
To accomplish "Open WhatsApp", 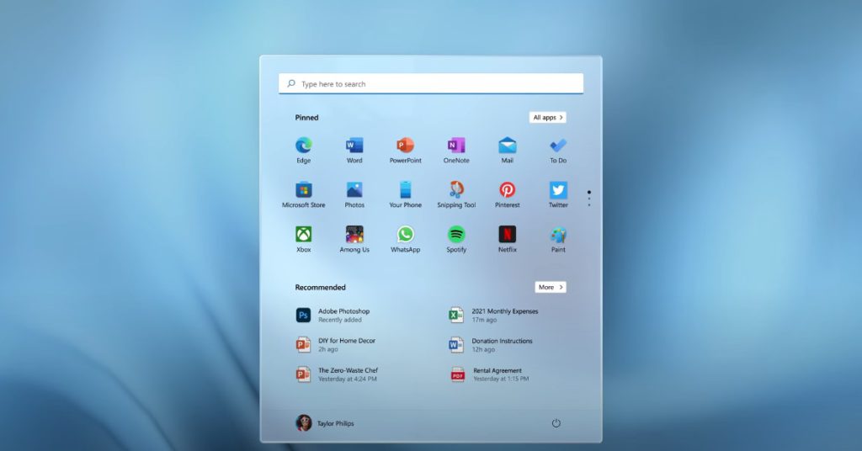I will pyautogui.click(x=405, y=239).
